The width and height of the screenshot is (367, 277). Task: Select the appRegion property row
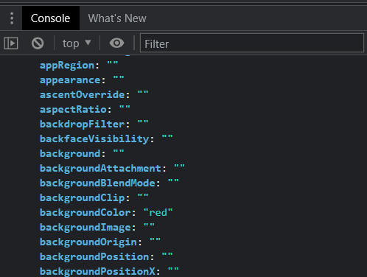pos(79,66)
